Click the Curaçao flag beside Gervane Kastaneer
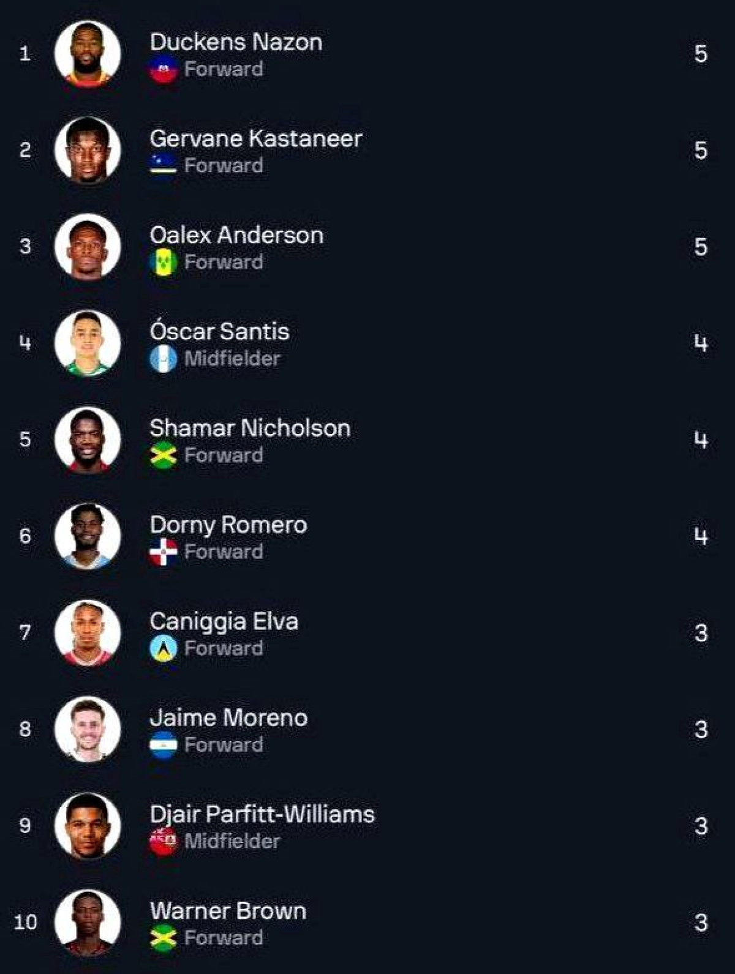The width and height of the screenshot is (735, 974). point(164,166)
